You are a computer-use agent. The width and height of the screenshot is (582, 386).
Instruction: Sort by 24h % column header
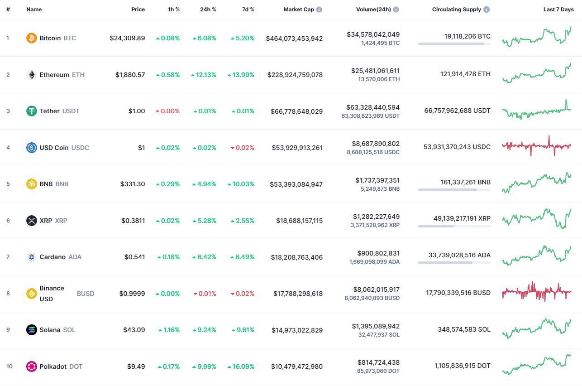208,10
